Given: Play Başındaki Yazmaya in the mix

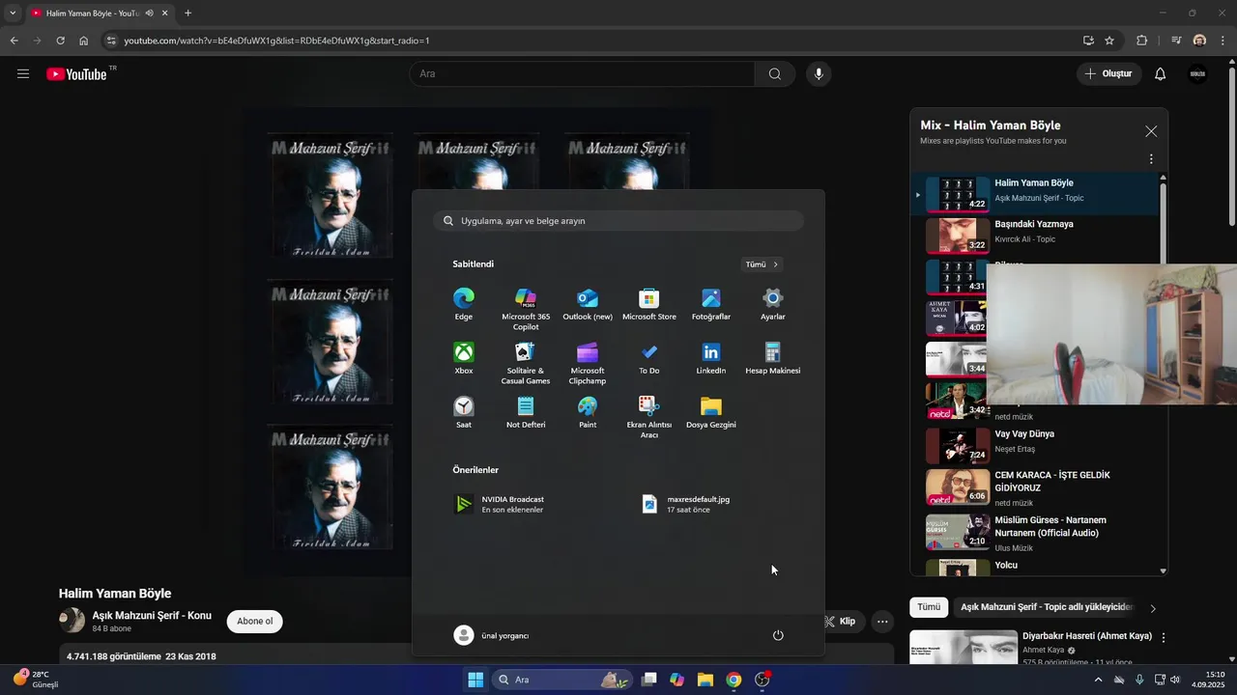Looking at the screenshot, I should pyautogui.click(x=1034, y=236).
